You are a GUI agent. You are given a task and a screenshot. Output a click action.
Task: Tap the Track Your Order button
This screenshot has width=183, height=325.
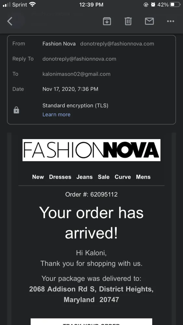[x=91, y=322]
